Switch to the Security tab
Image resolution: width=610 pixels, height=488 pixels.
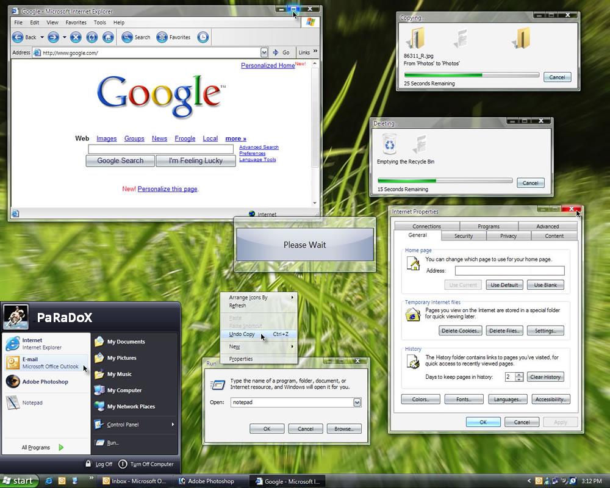[463, 236]
